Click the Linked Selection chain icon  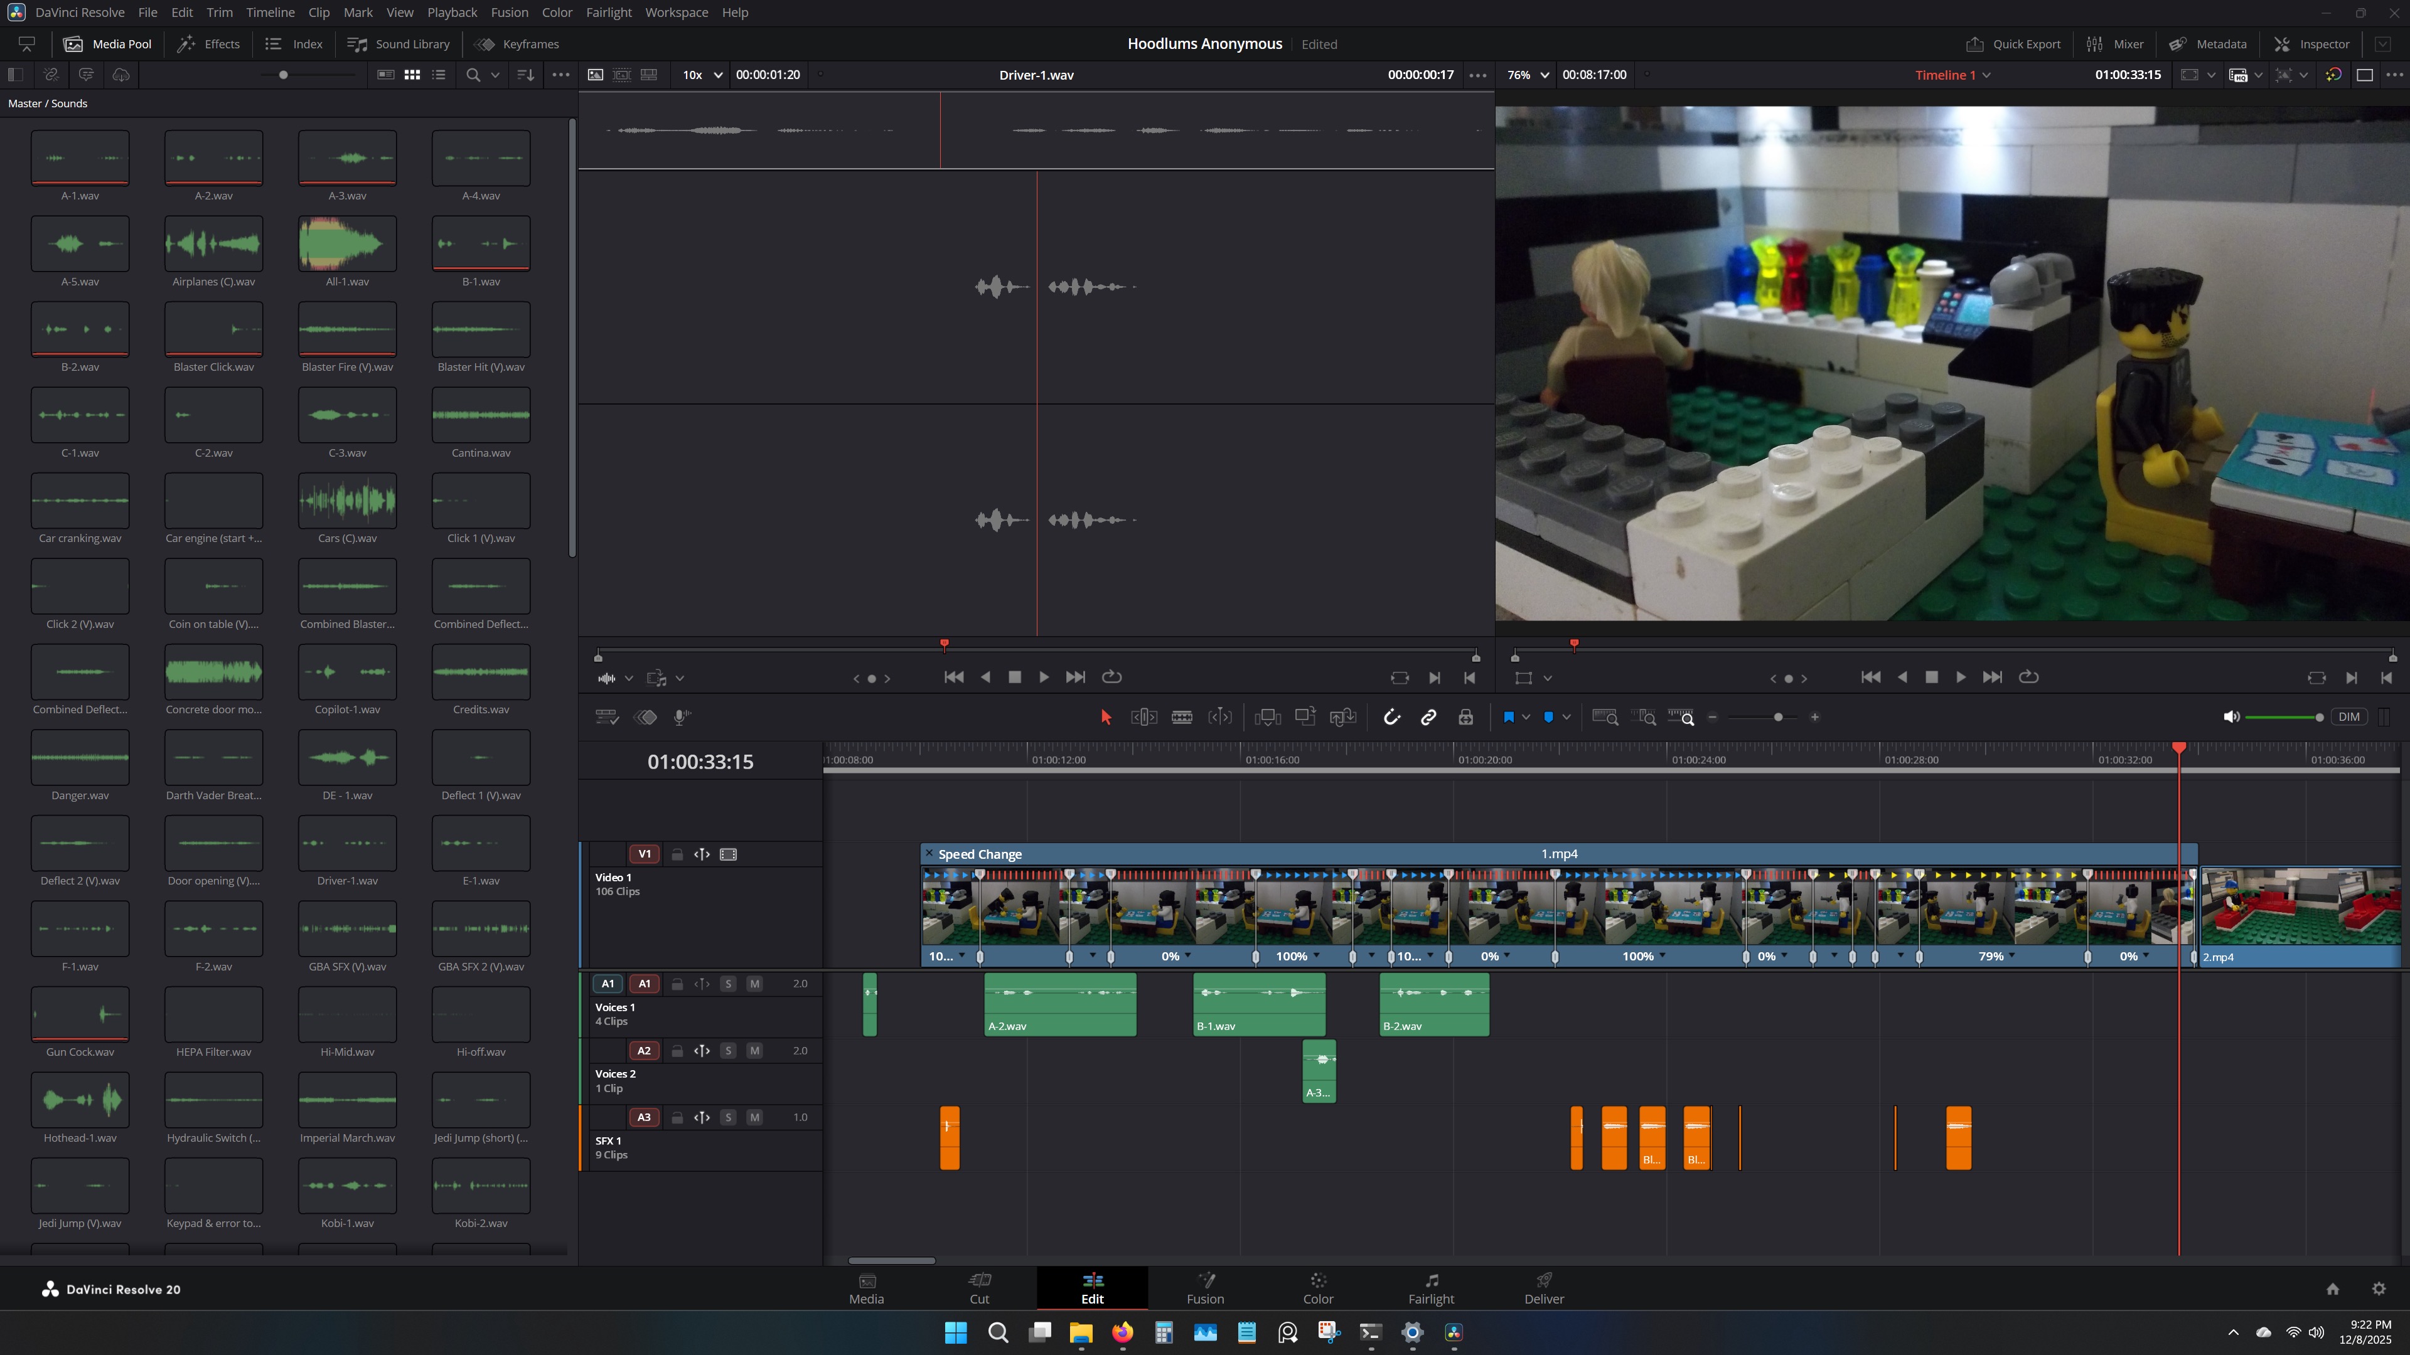1428,717
